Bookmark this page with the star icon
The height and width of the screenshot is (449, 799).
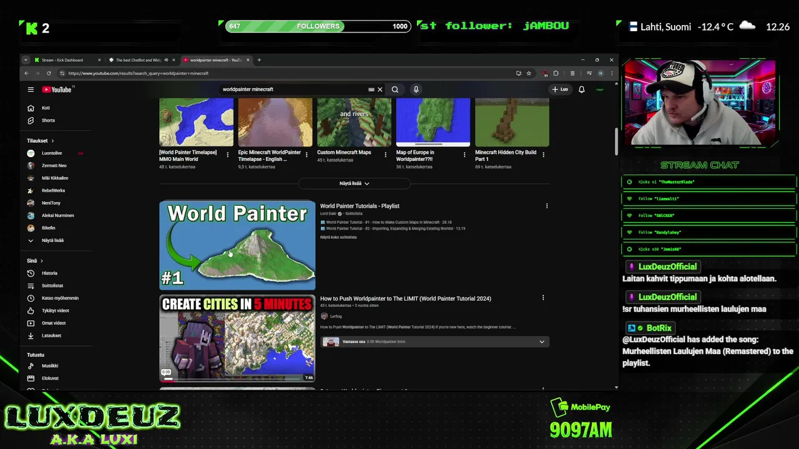coord(529,73)
